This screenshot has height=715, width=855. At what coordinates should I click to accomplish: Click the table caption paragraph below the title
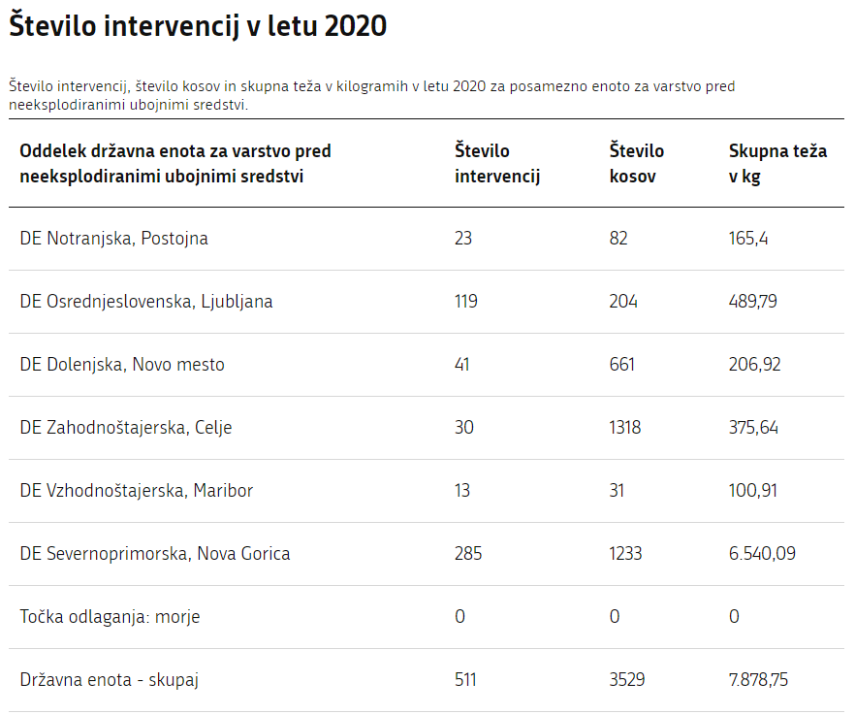click(371, 95)
